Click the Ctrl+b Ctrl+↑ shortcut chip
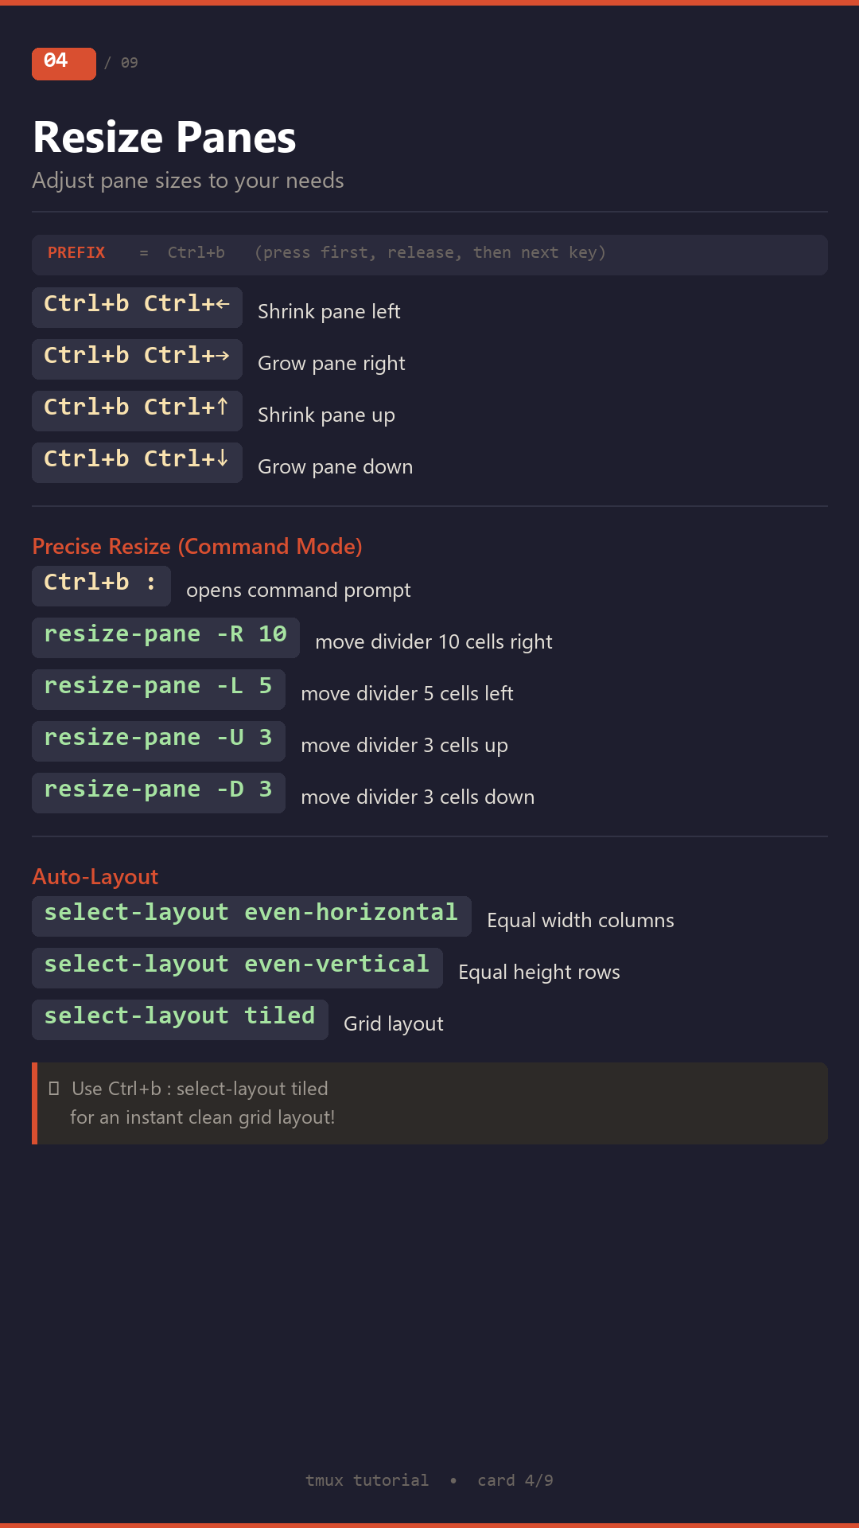859x1528 pixels. (137, 411)
